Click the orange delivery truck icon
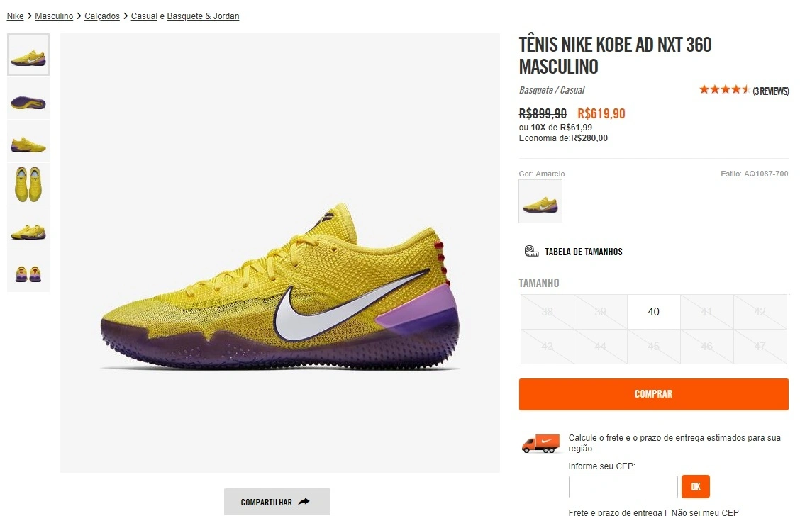The height and width of the screenshot is (516, 800). click(540, 443)
